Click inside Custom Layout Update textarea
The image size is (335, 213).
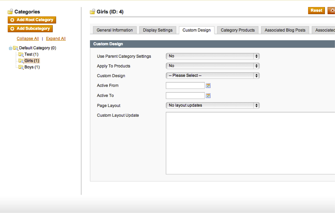click(250, 143)
